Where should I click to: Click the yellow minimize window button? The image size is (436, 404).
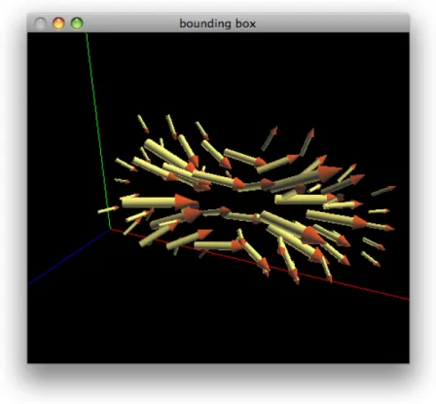(x=58, y=23)
